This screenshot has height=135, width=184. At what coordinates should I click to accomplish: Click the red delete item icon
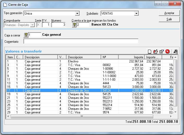tap(168, 52)
